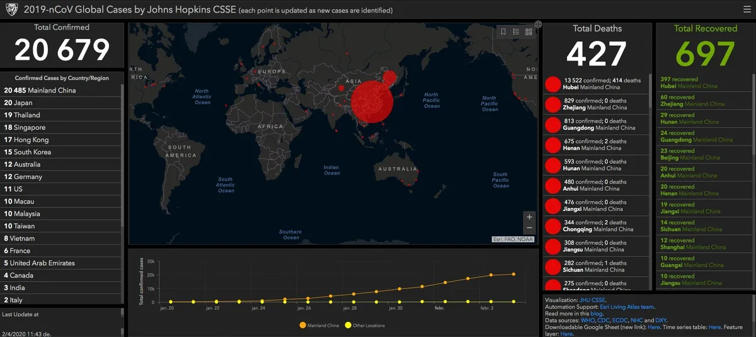Screen dimensions: 756x337
Task: Click the red marker beside Chongqing
Action: pyautogui.click(x=553, y=226)
